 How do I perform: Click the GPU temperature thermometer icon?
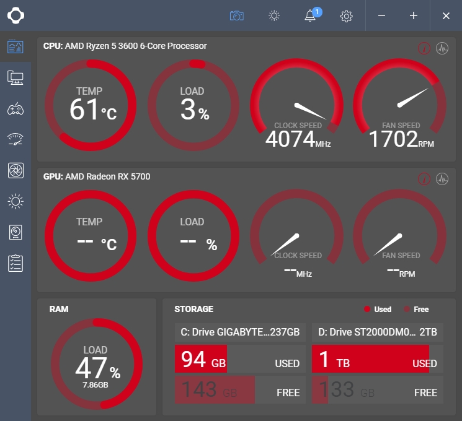point(424,179)
